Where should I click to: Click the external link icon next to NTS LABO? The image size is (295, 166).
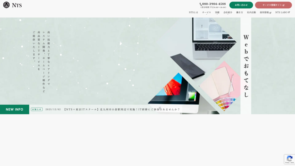pyautogui.click(x=289, y=12)
